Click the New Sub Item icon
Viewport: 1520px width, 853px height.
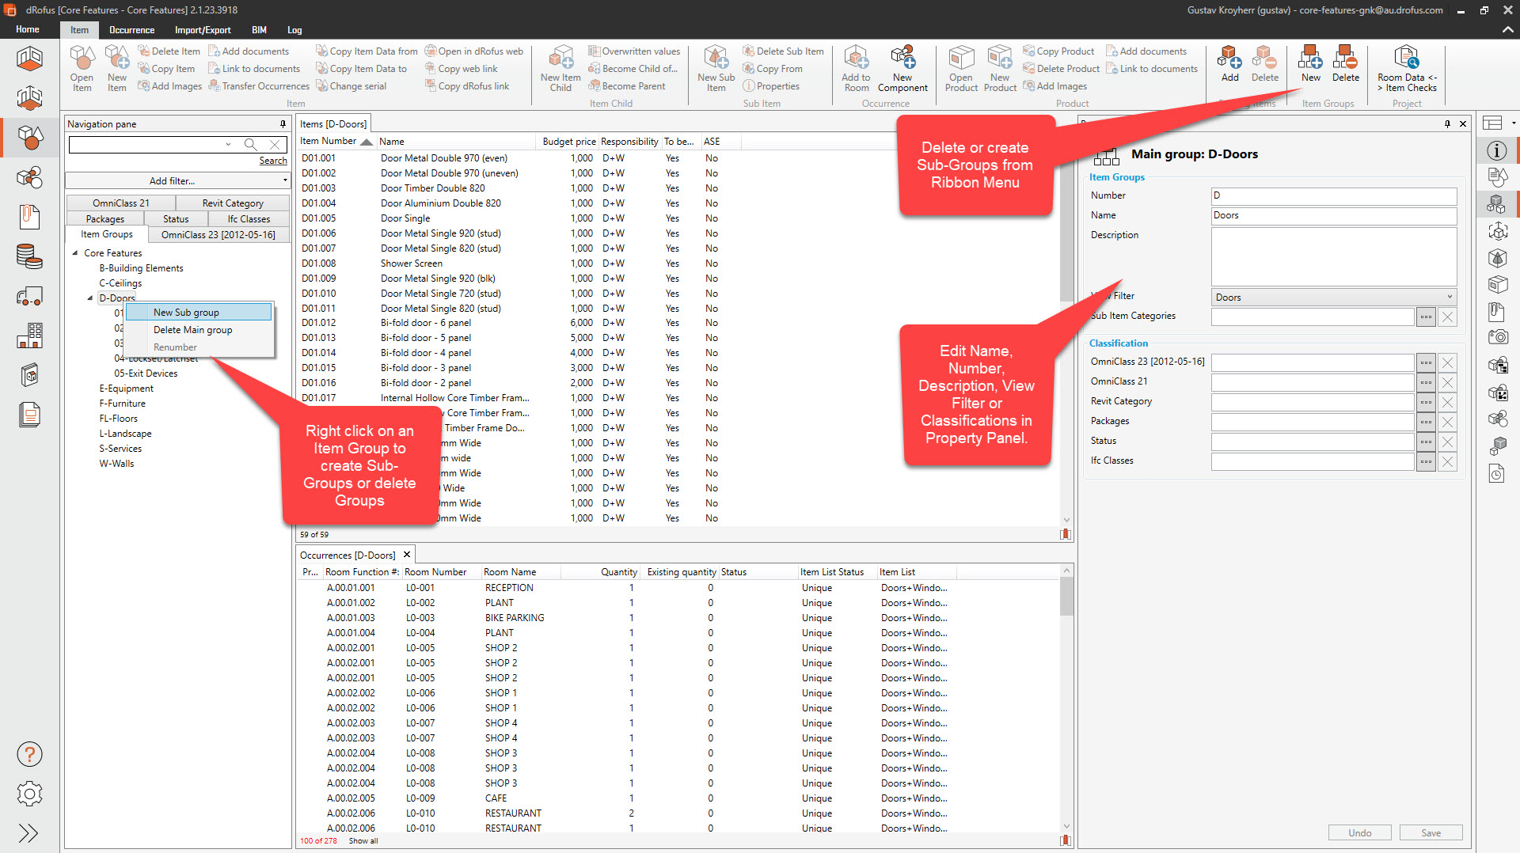[715, 67]
